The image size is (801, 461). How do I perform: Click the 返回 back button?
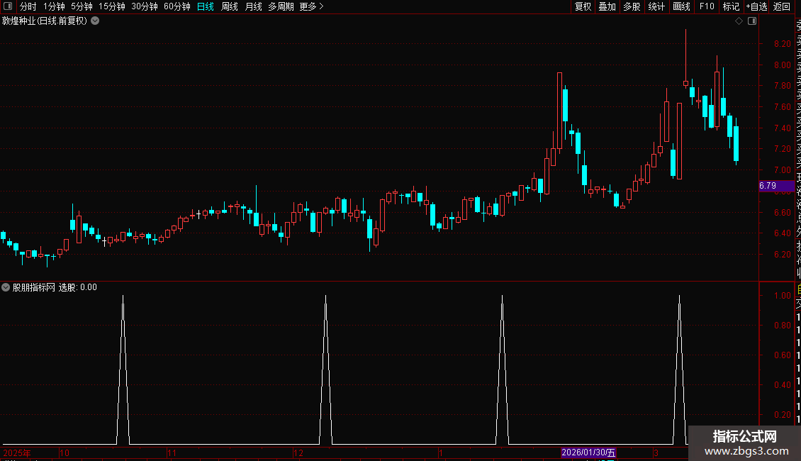(x=782, y=6)
